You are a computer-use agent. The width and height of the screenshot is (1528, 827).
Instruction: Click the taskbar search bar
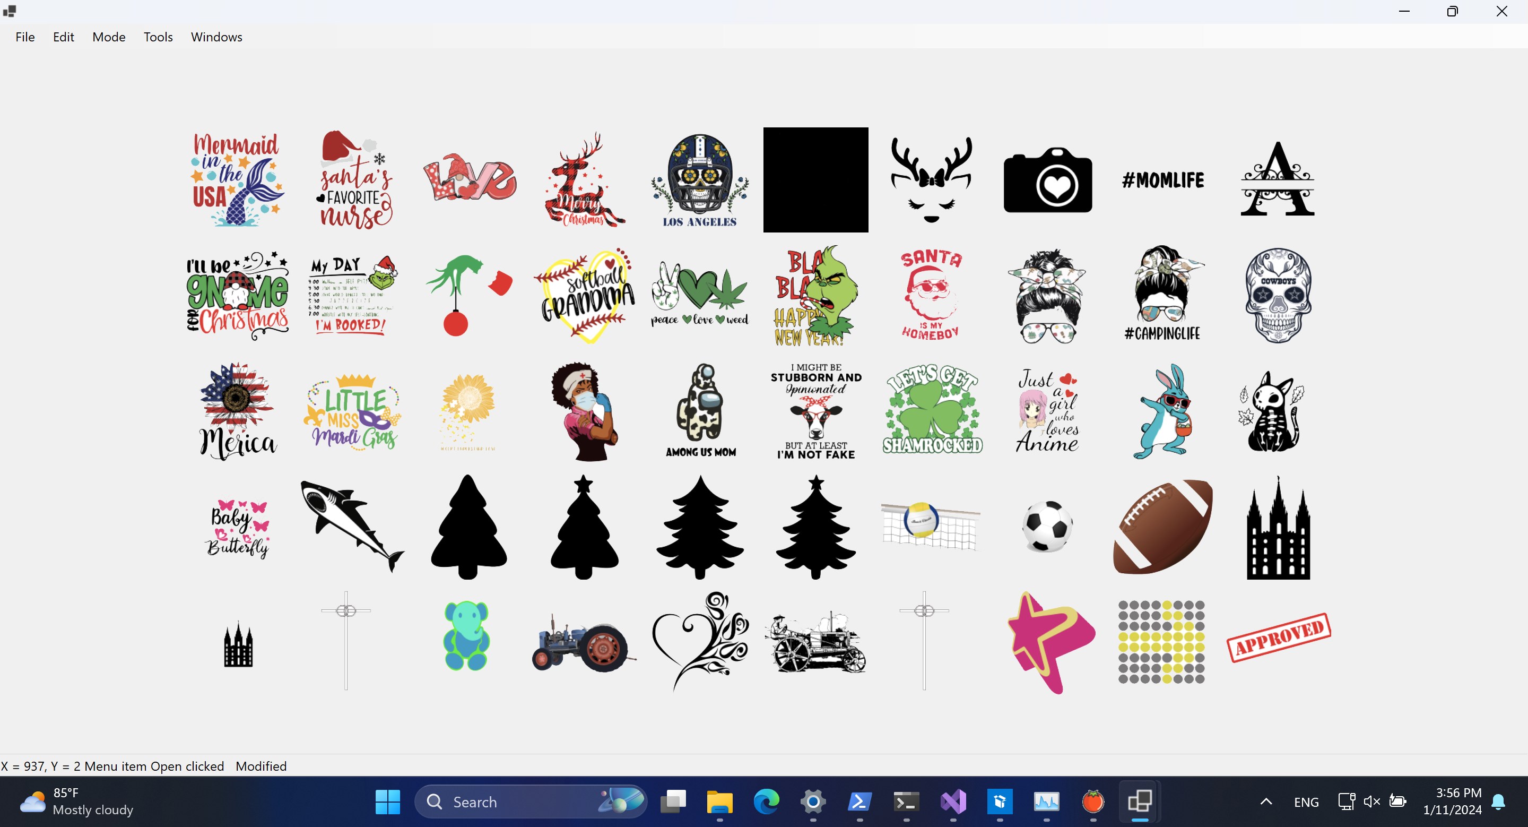pos(531,802)
